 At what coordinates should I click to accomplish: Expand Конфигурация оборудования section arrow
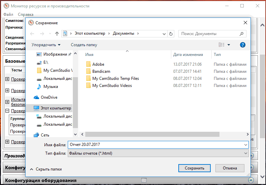[251, 180]
